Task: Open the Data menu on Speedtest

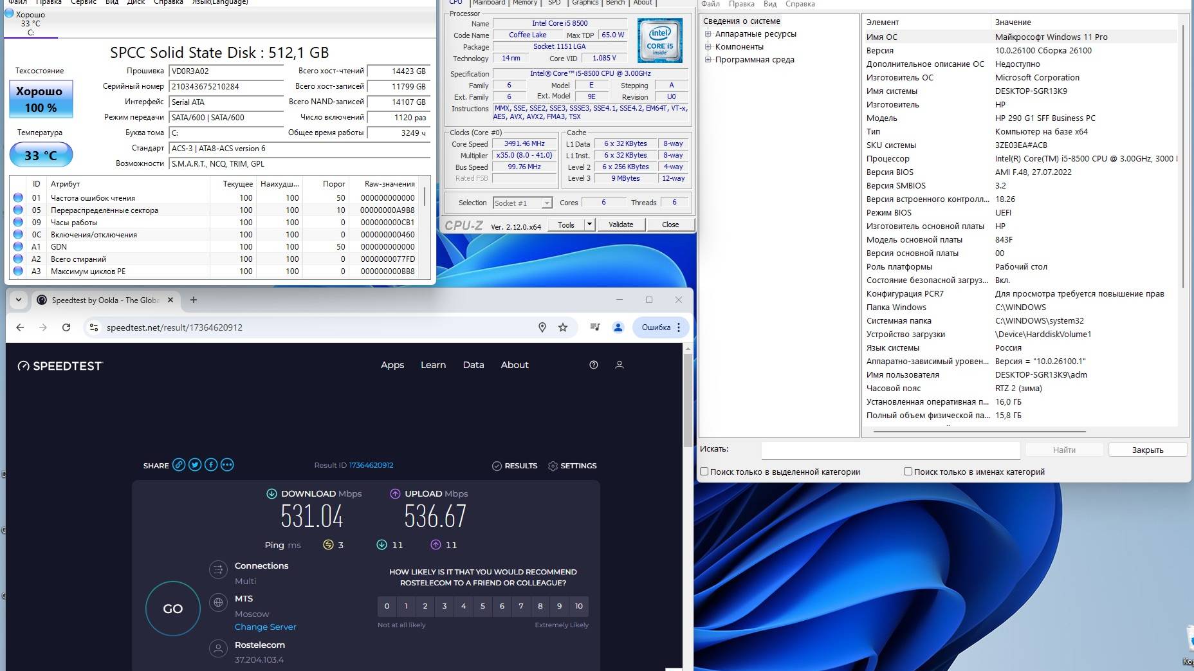Action: pyautogui.click(x=473, y=365)
